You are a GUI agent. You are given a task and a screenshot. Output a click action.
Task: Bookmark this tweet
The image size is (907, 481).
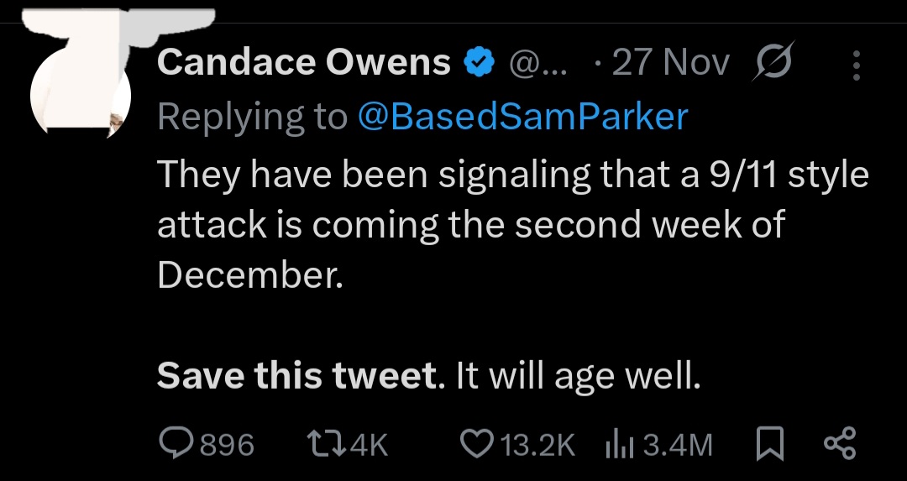tap(769, 443)
